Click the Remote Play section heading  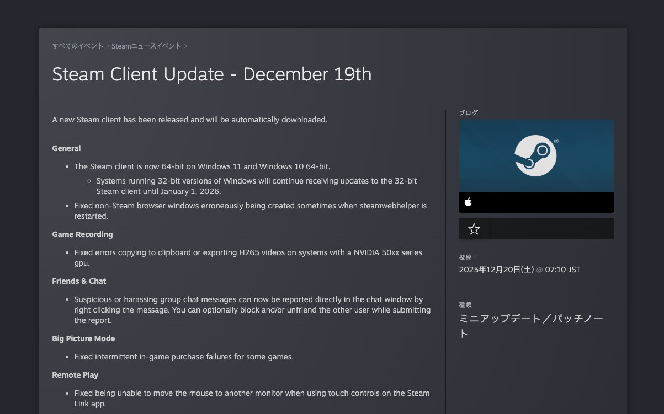coord(75,375)
